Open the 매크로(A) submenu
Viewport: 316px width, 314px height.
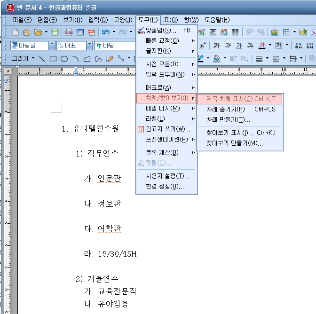[166, 88]
